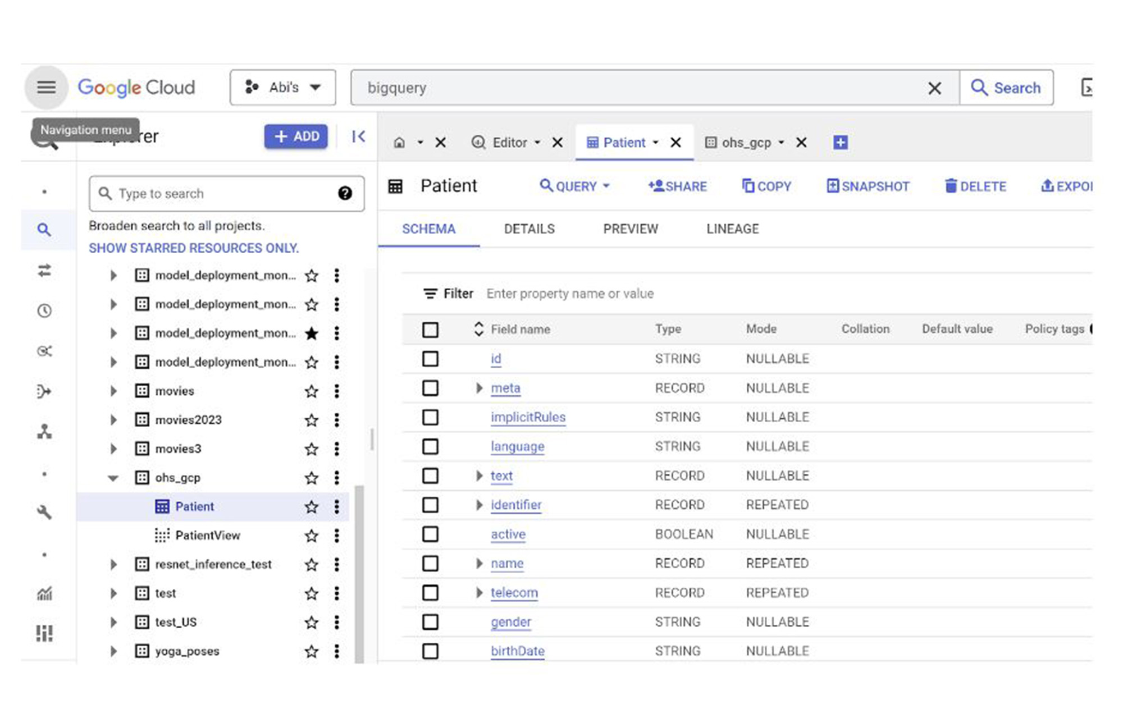1123x727 pixels.
Task: Add a new tab with plus icon
Action: point(840,143)
